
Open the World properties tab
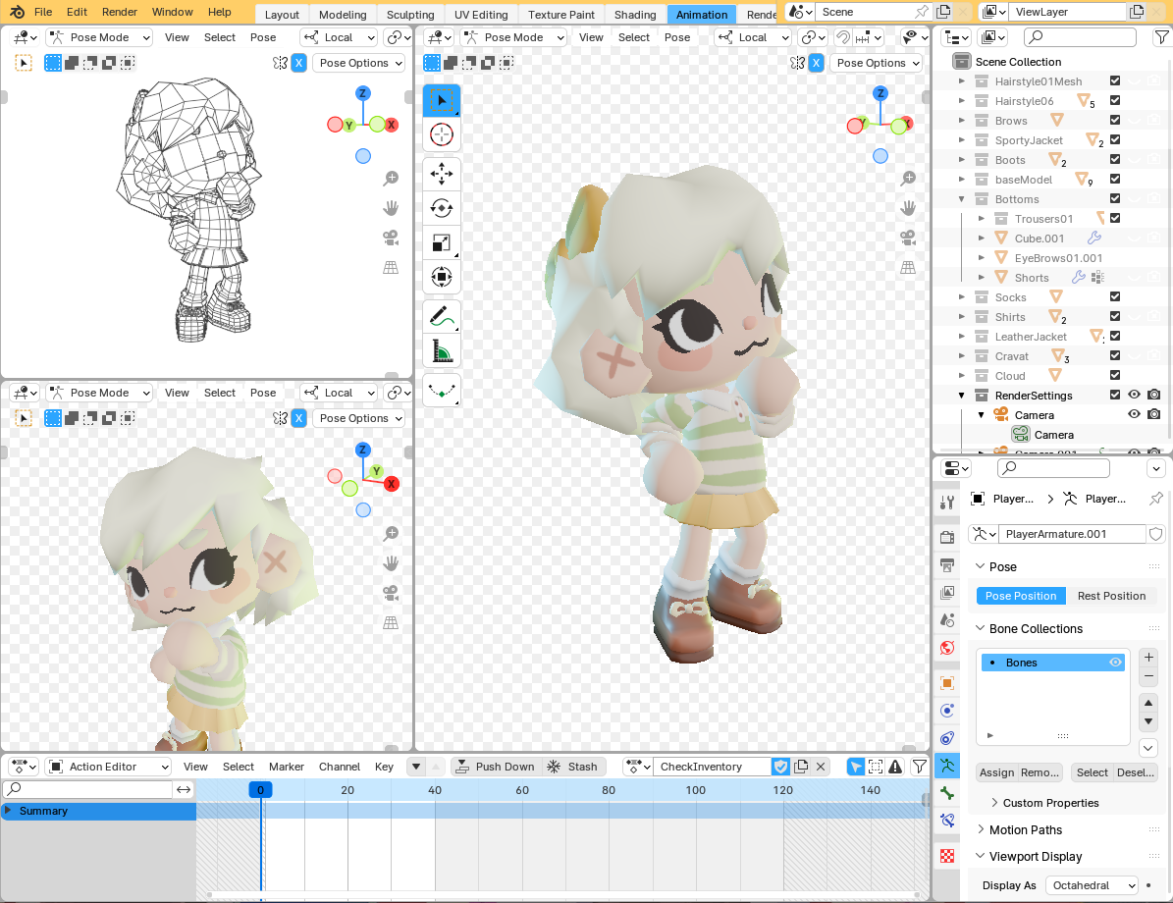(x=947, y=648)
